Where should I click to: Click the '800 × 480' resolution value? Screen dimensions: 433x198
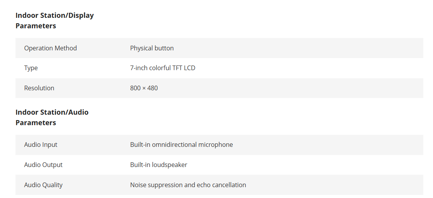point(144,88)
